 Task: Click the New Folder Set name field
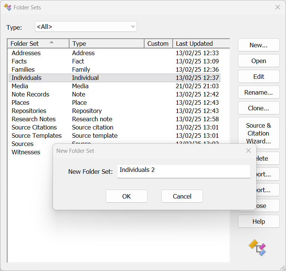(184, 171)
